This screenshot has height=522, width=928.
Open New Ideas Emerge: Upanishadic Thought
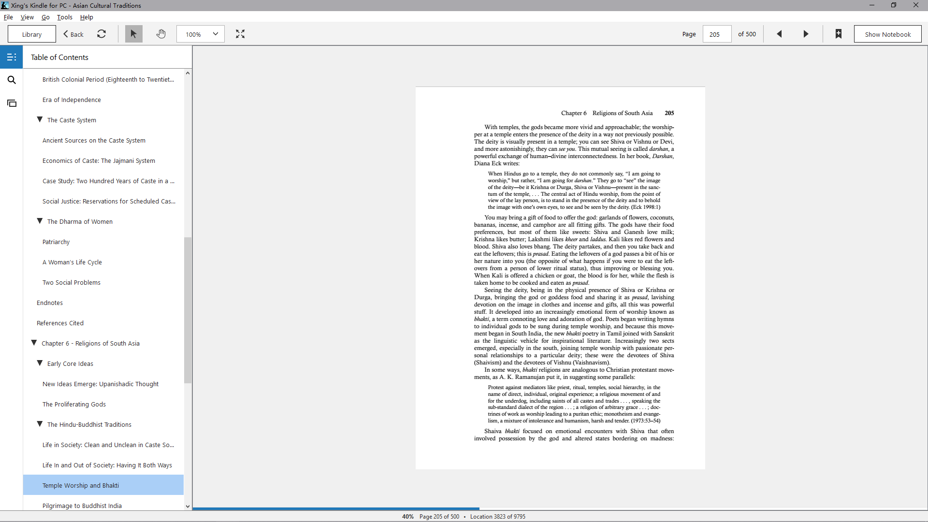101,384
